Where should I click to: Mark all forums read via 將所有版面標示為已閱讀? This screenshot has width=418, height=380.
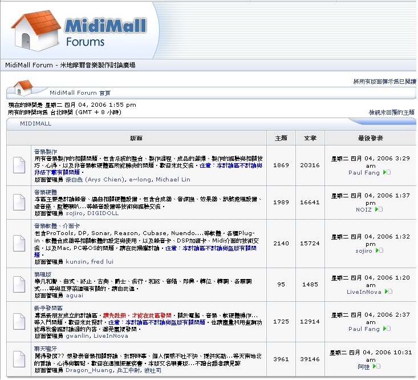[384, 82]
